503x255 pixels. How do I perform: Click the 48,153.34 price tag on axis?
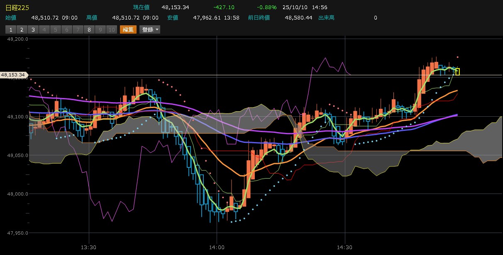pos(13,75)
